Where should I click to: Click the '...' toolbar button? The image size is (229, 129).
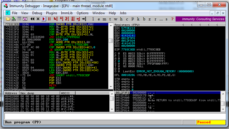(x=161, y=19)
